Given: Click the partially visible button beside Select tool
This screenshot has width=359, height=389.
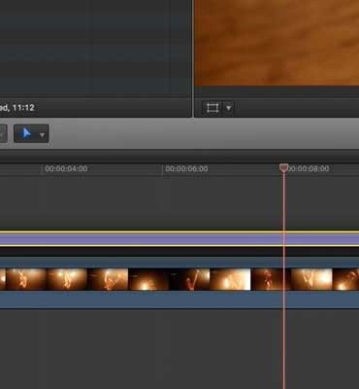Looking at the screenshot, I should click(x=3, y=133).
